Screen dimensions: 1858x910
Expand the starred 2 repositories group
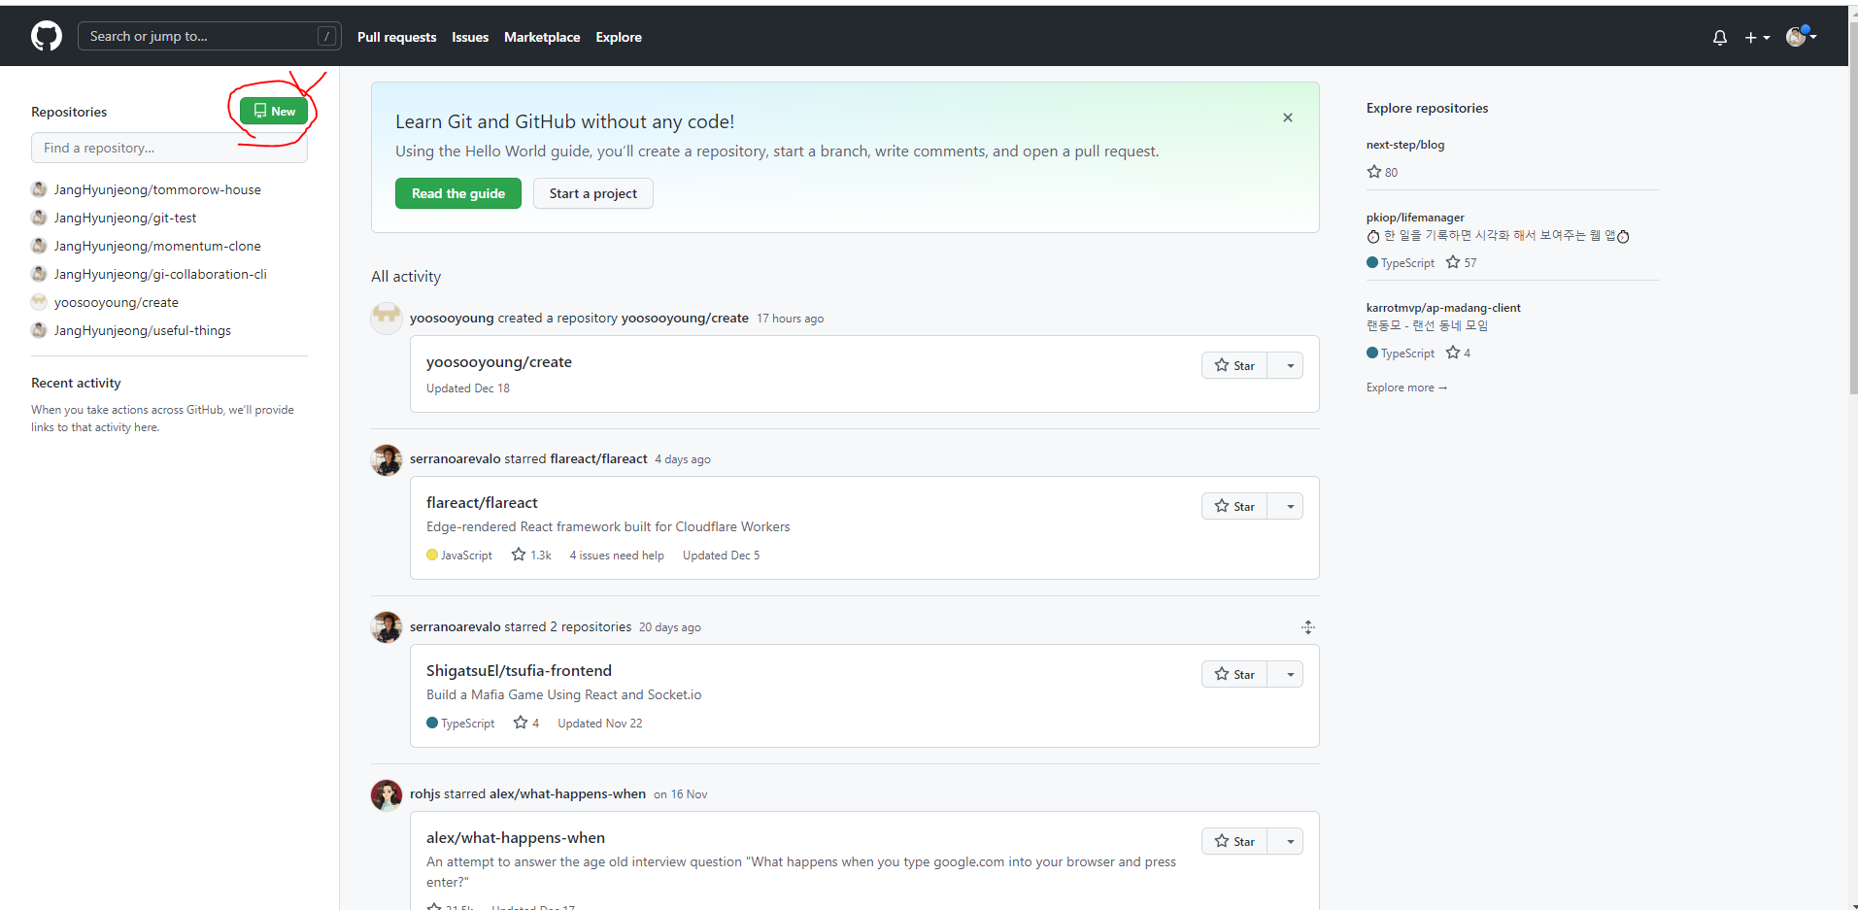(x=1308, y=627)
